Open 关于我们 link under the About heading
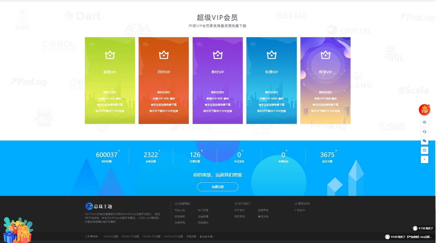 240,210
